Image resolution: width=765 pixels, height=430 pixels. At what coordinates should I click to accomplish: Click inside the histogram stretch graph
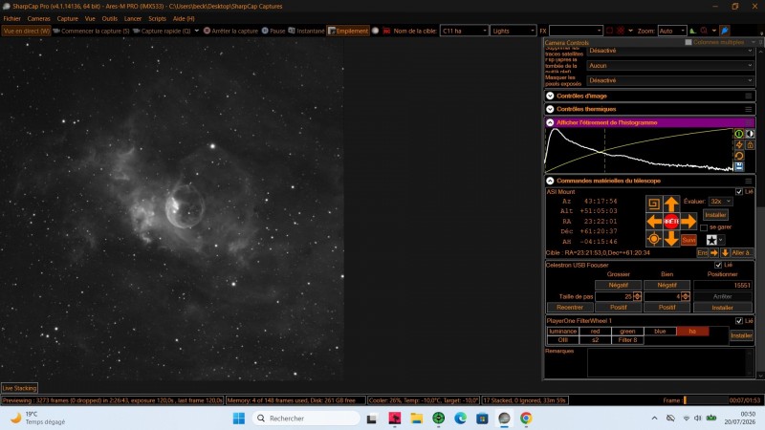pos(639,150)
